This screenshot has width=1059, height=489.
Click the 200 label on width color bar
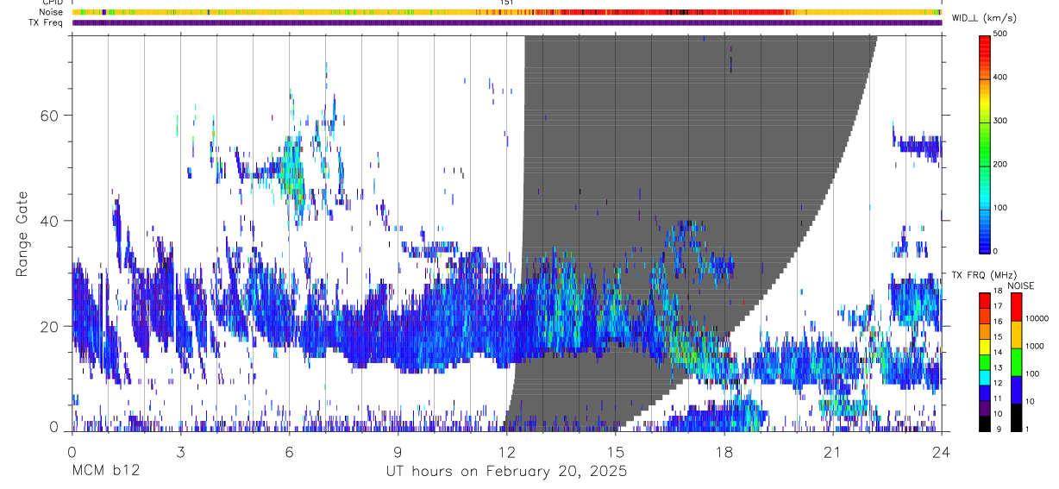click(x=1000, y=164)
